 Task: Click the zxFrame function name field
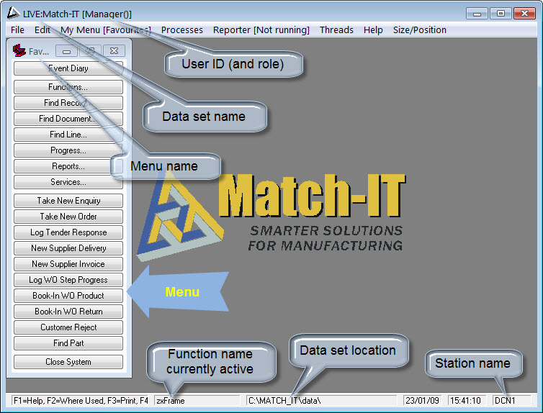coord(197,401)
